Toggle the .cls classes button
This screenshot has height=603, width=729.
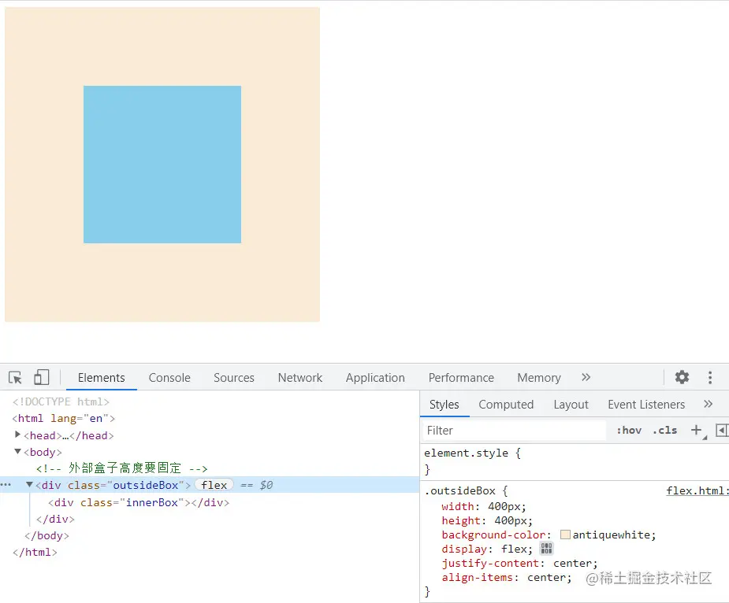[x=665, y=430]
